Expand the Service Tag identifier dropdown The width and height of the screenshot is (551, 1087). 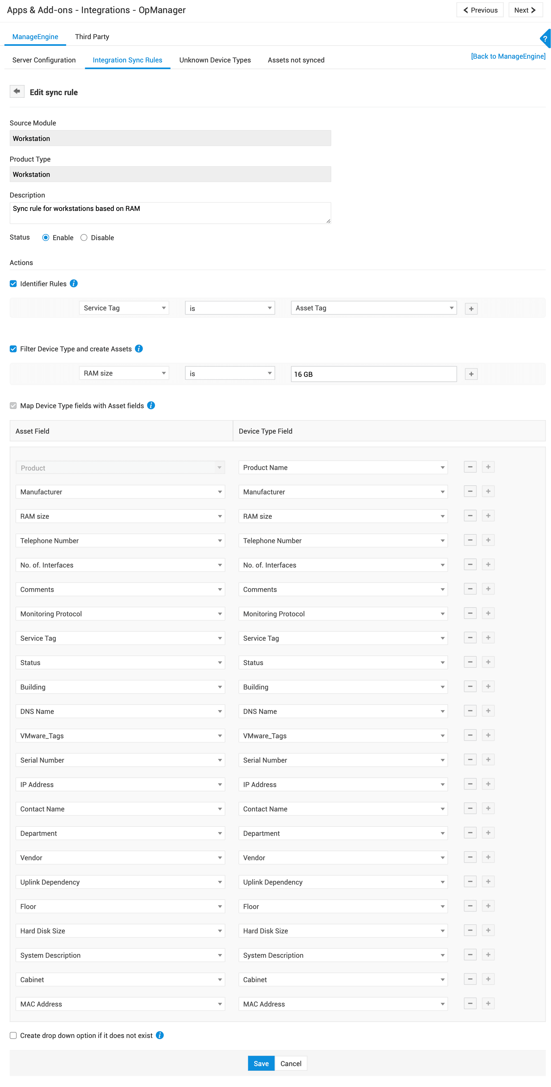coord(124,308)
